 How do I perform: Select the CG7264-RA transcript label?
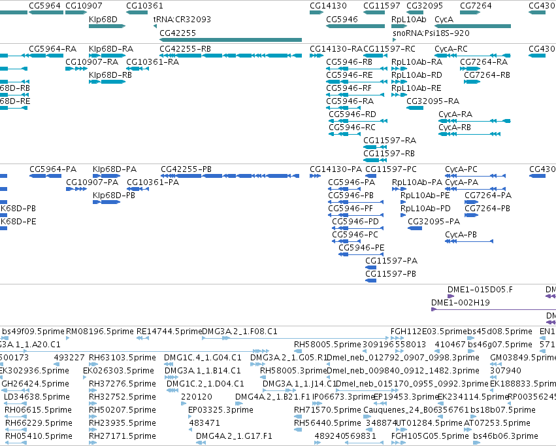pyautogui.click(x=483, y=62)
